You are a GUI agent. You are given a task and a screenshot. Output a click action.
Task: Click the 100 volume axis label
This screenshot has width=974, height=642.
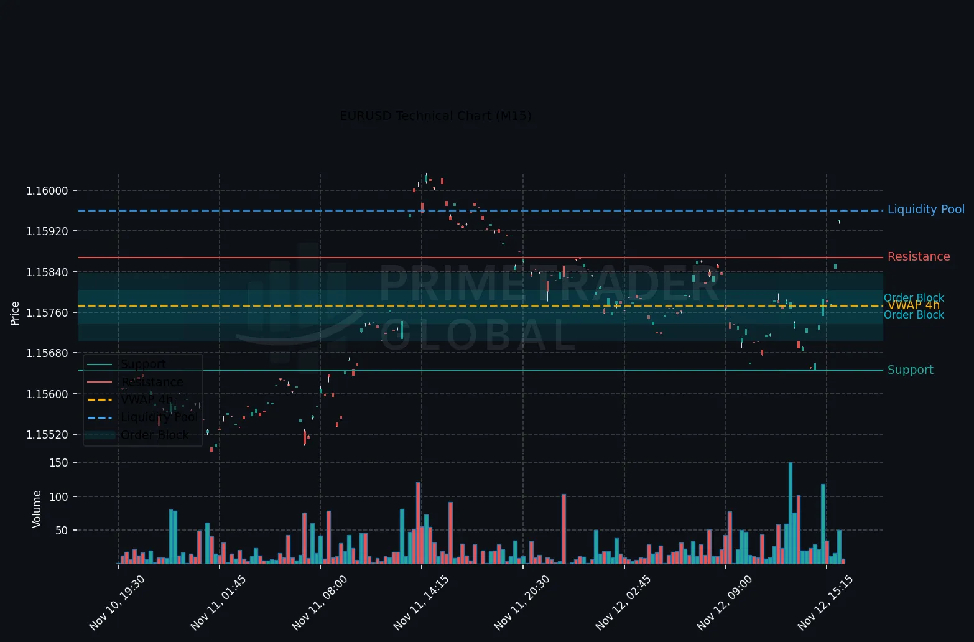coord(59,497)
